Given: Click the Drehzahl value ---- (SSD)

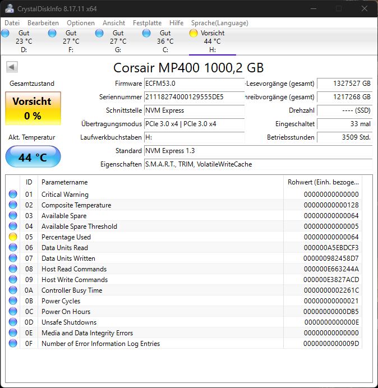Looking at the screenshot, I should (344, 110).
